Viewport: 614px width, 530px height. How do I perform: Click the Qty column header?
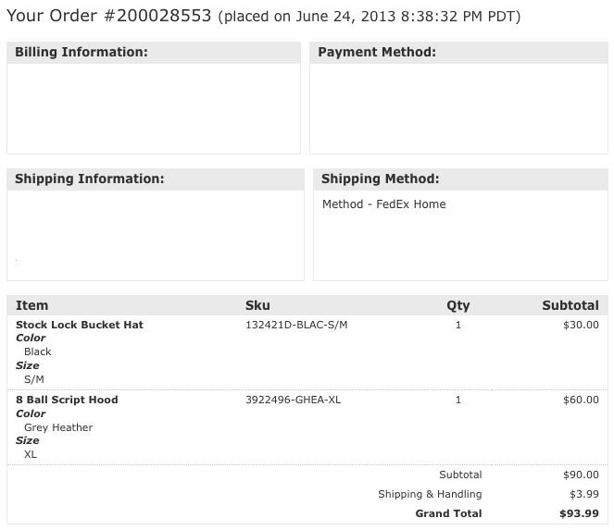click(457, 305)
